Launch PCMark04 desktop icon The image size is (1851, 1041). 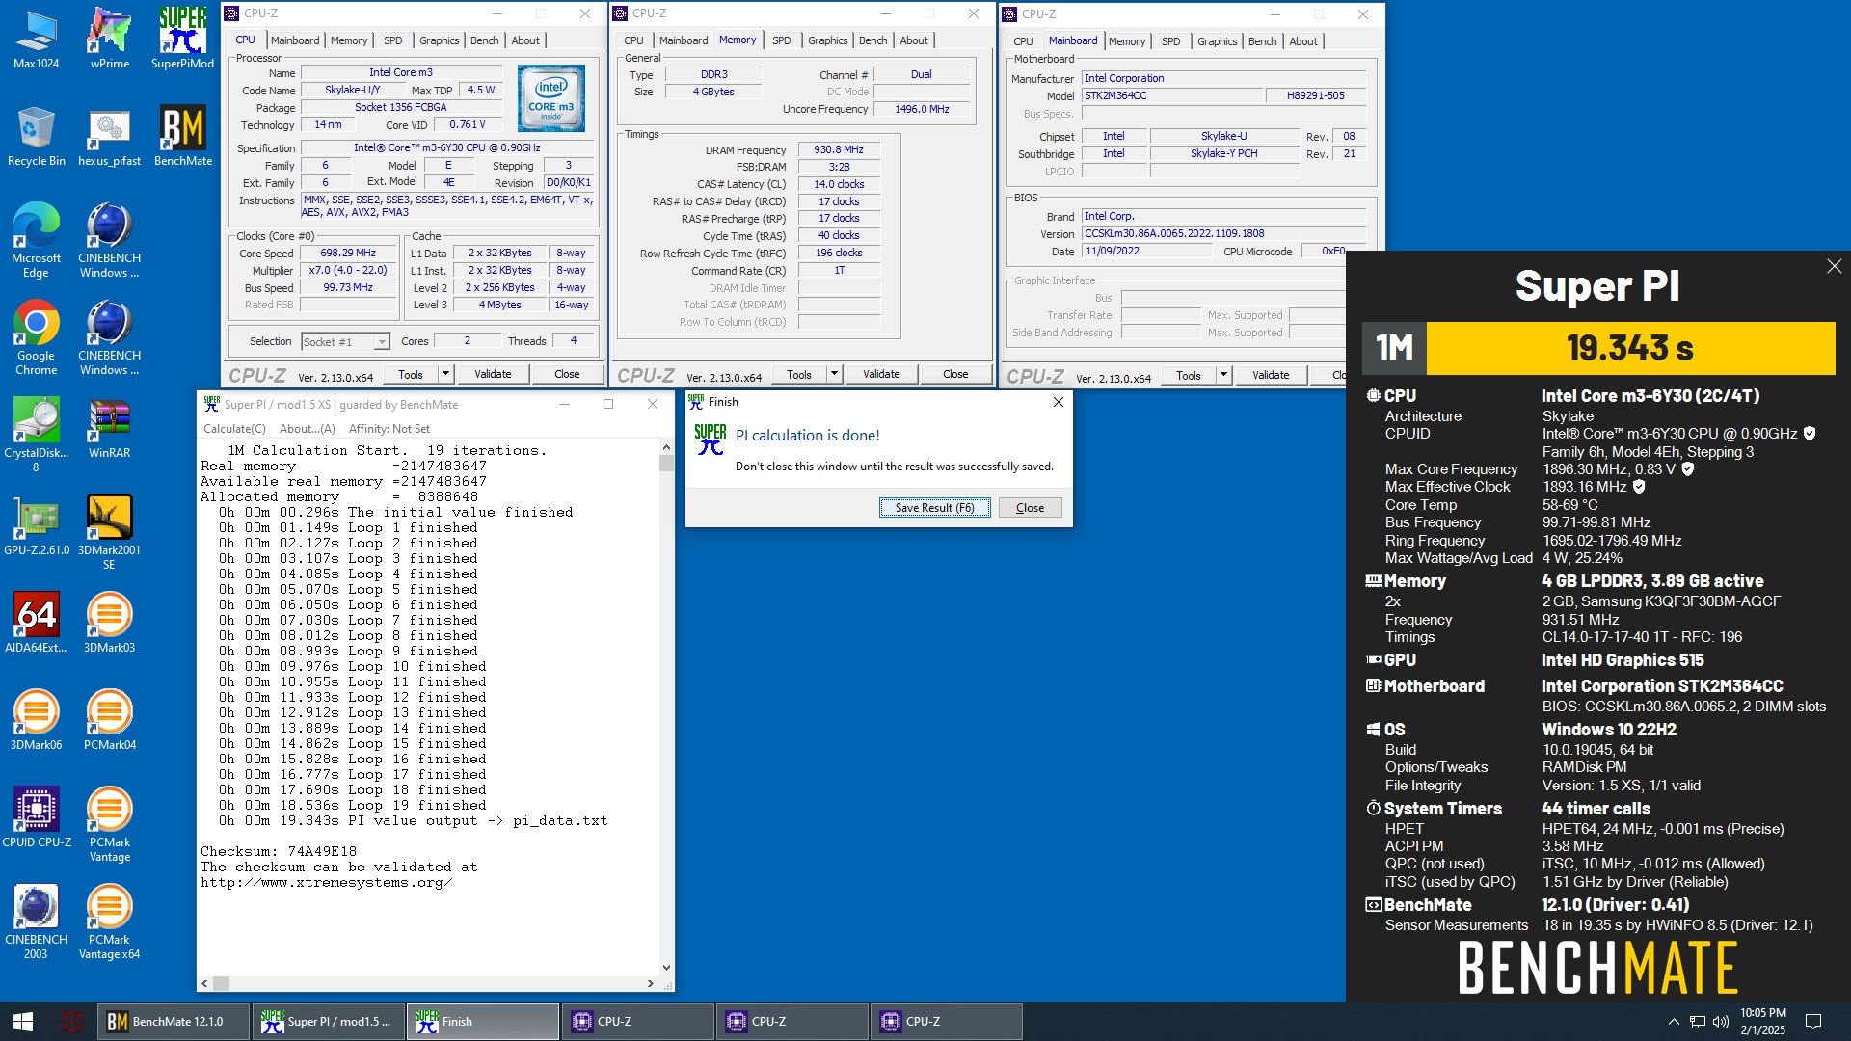click(109, 720)
